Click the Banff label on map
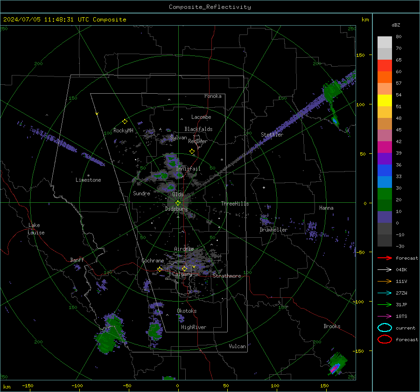This screenshot has width=420, height=392. point(77,260)
